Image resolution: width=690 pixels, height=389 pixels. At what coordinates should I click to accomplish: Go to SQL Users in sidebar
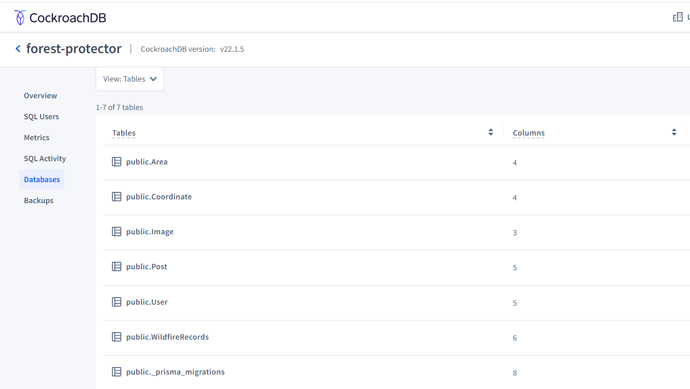tap(42, 116)
